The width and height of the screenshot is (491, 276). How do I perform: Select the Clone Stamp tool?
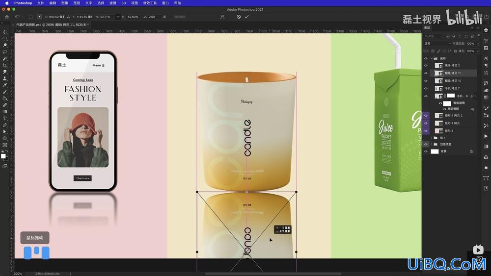(x=5, y=78)
